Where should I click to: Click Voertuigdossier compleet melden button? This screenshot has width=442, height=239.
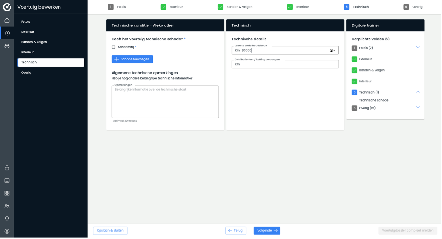pos(408,231)
